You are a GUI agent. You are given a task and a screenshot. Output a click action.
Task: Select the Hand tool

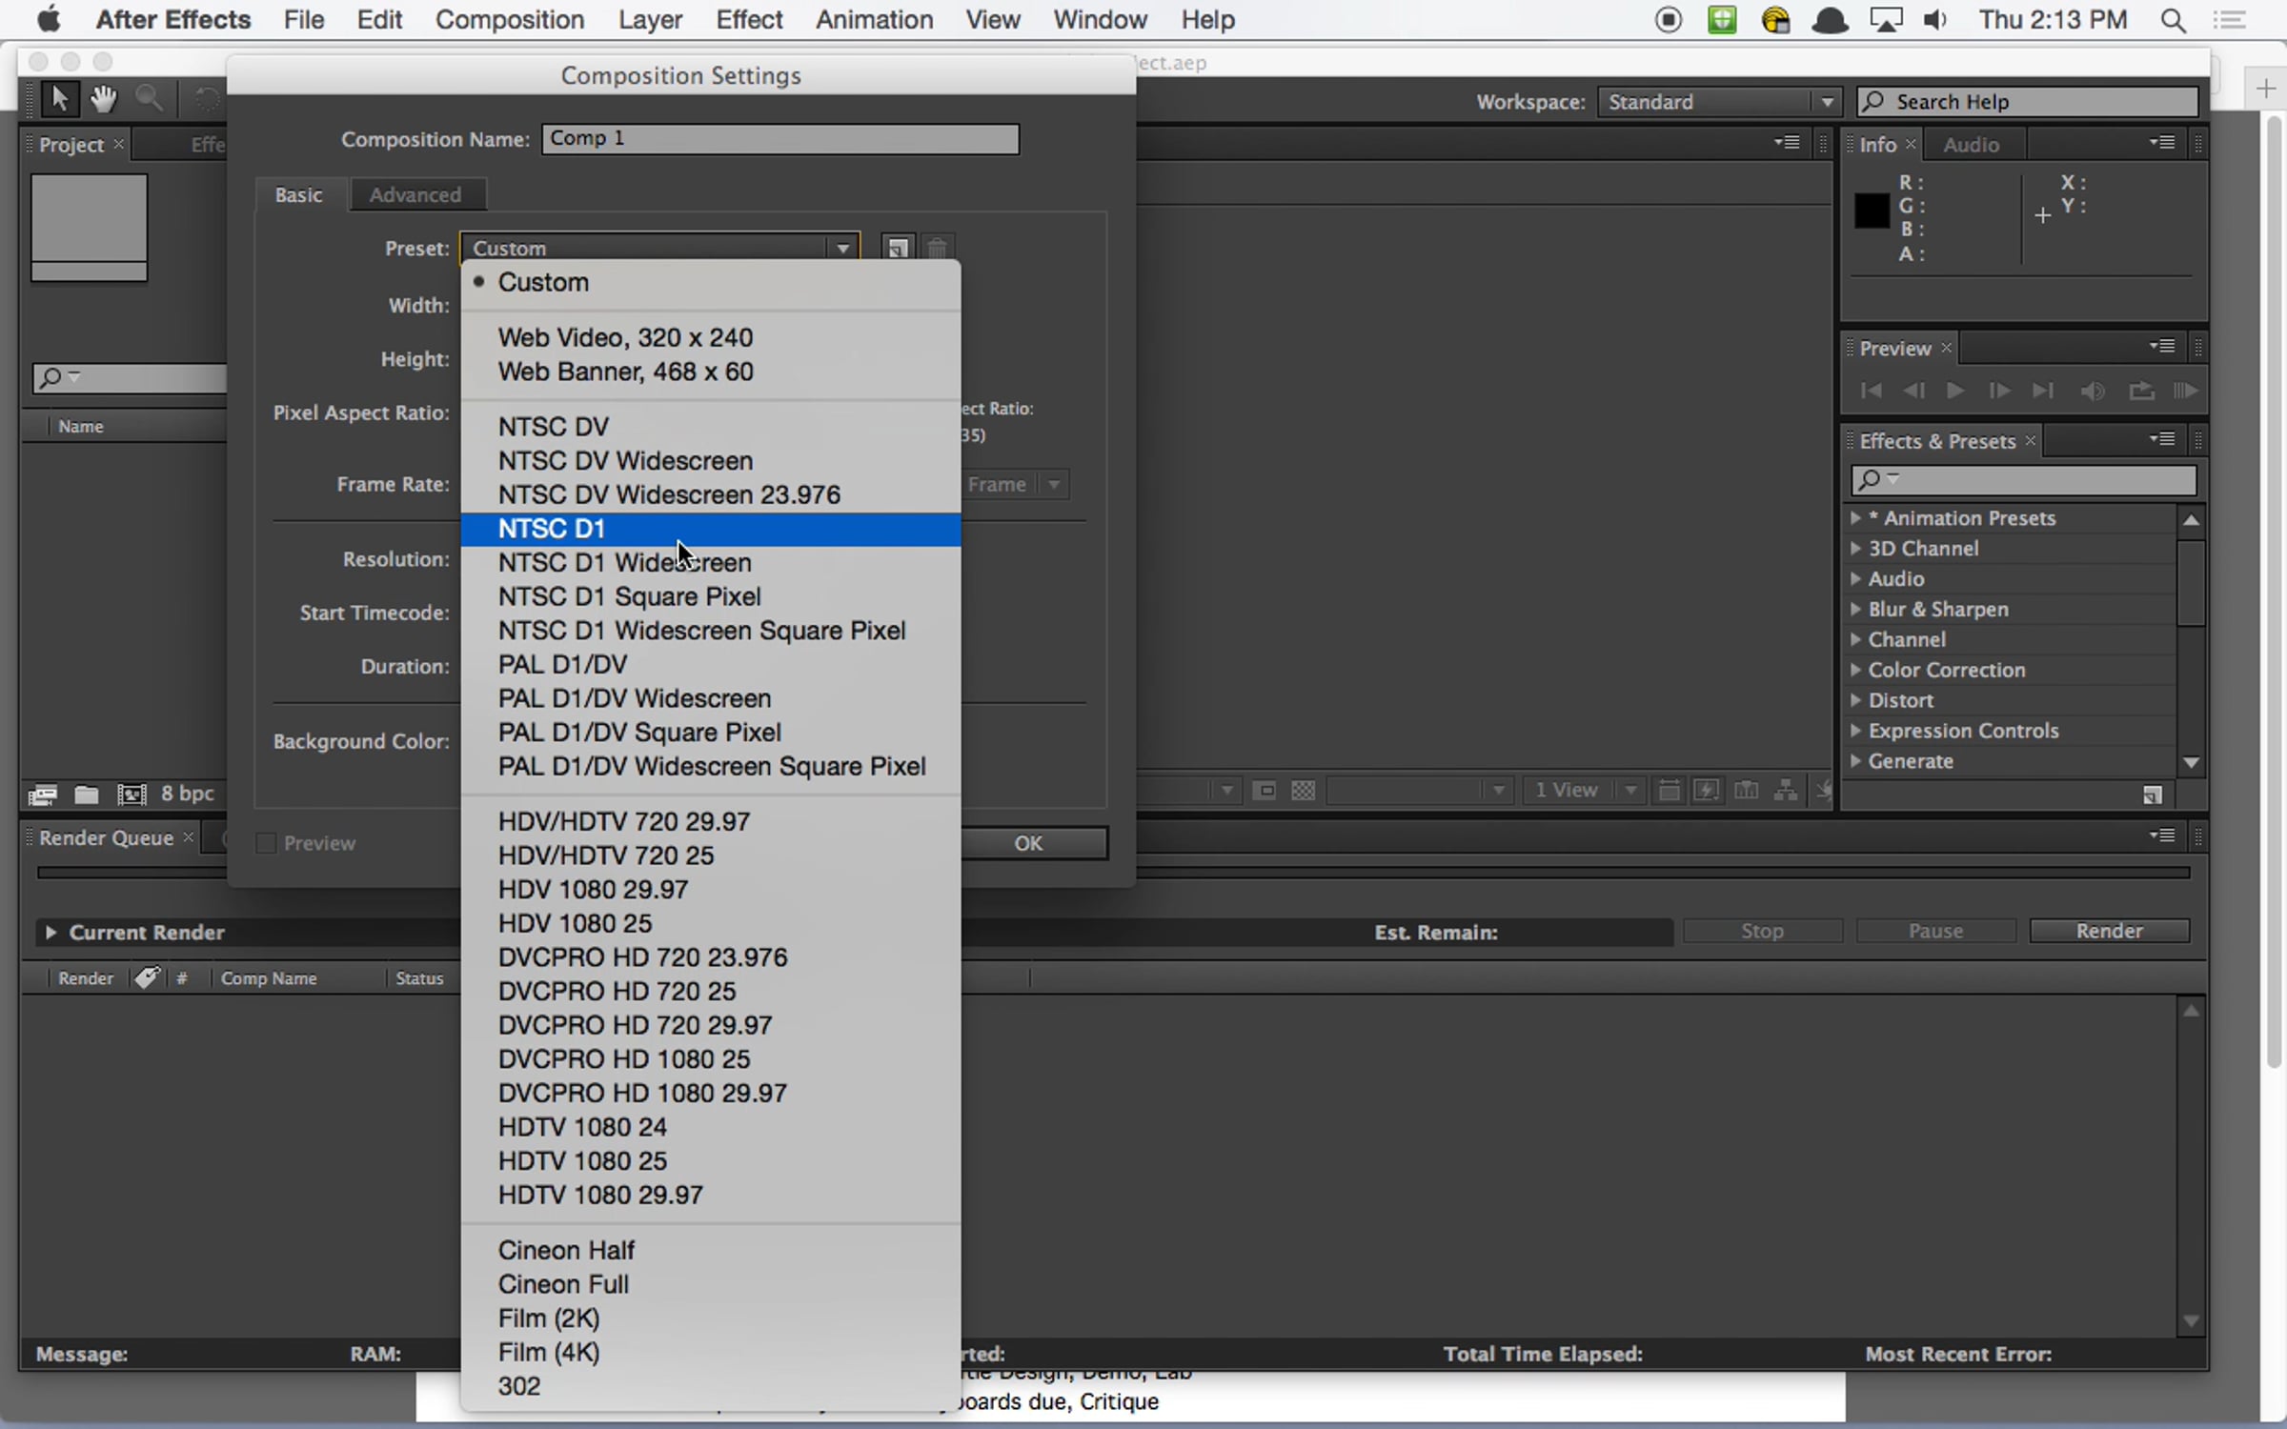point(103,98)
